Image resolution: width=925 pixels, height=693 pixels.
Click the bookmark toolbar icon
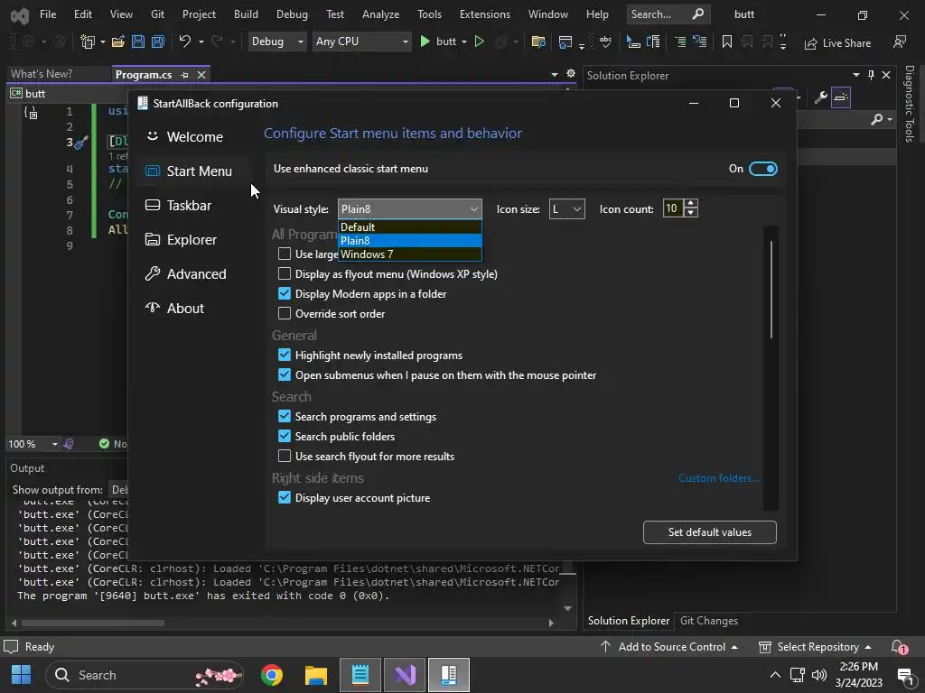(727, 42)
